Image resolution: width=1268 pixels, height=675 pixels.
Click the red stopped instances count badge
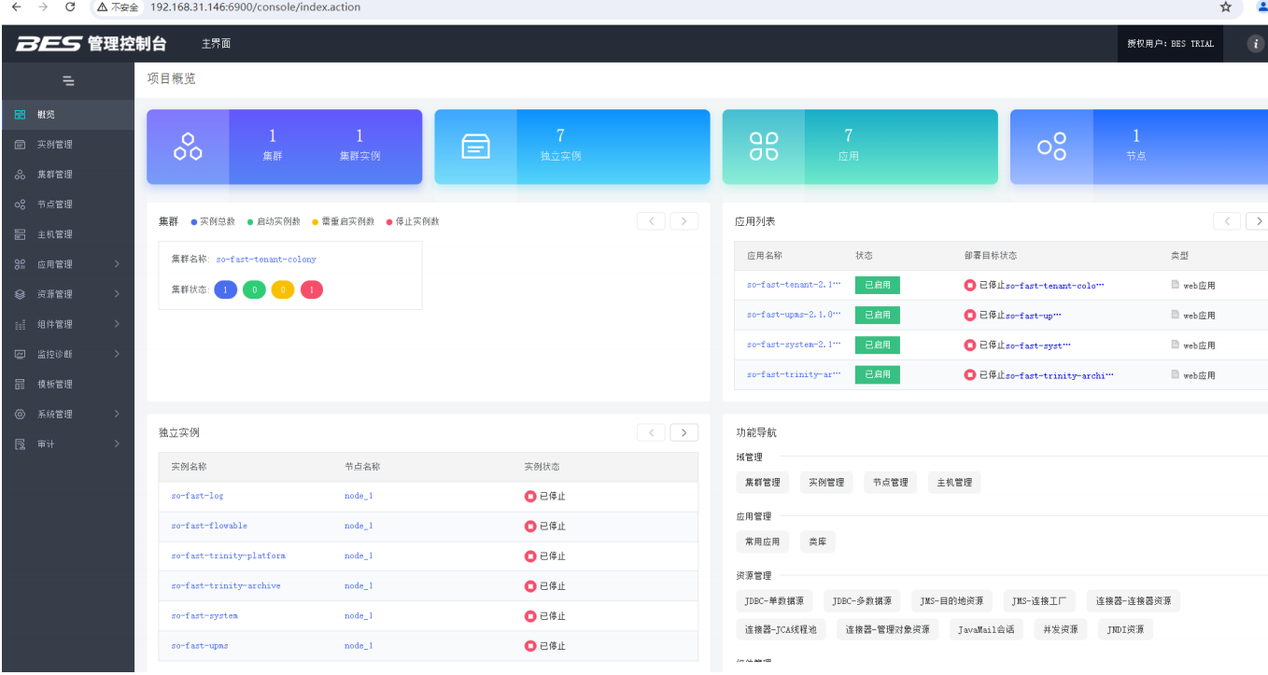pos(311,290)
